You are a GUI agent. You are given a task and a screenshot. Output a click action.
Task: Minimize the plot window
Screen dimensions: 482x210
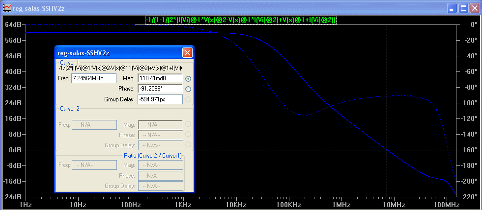pyautogui.click(x=453, y=8)
